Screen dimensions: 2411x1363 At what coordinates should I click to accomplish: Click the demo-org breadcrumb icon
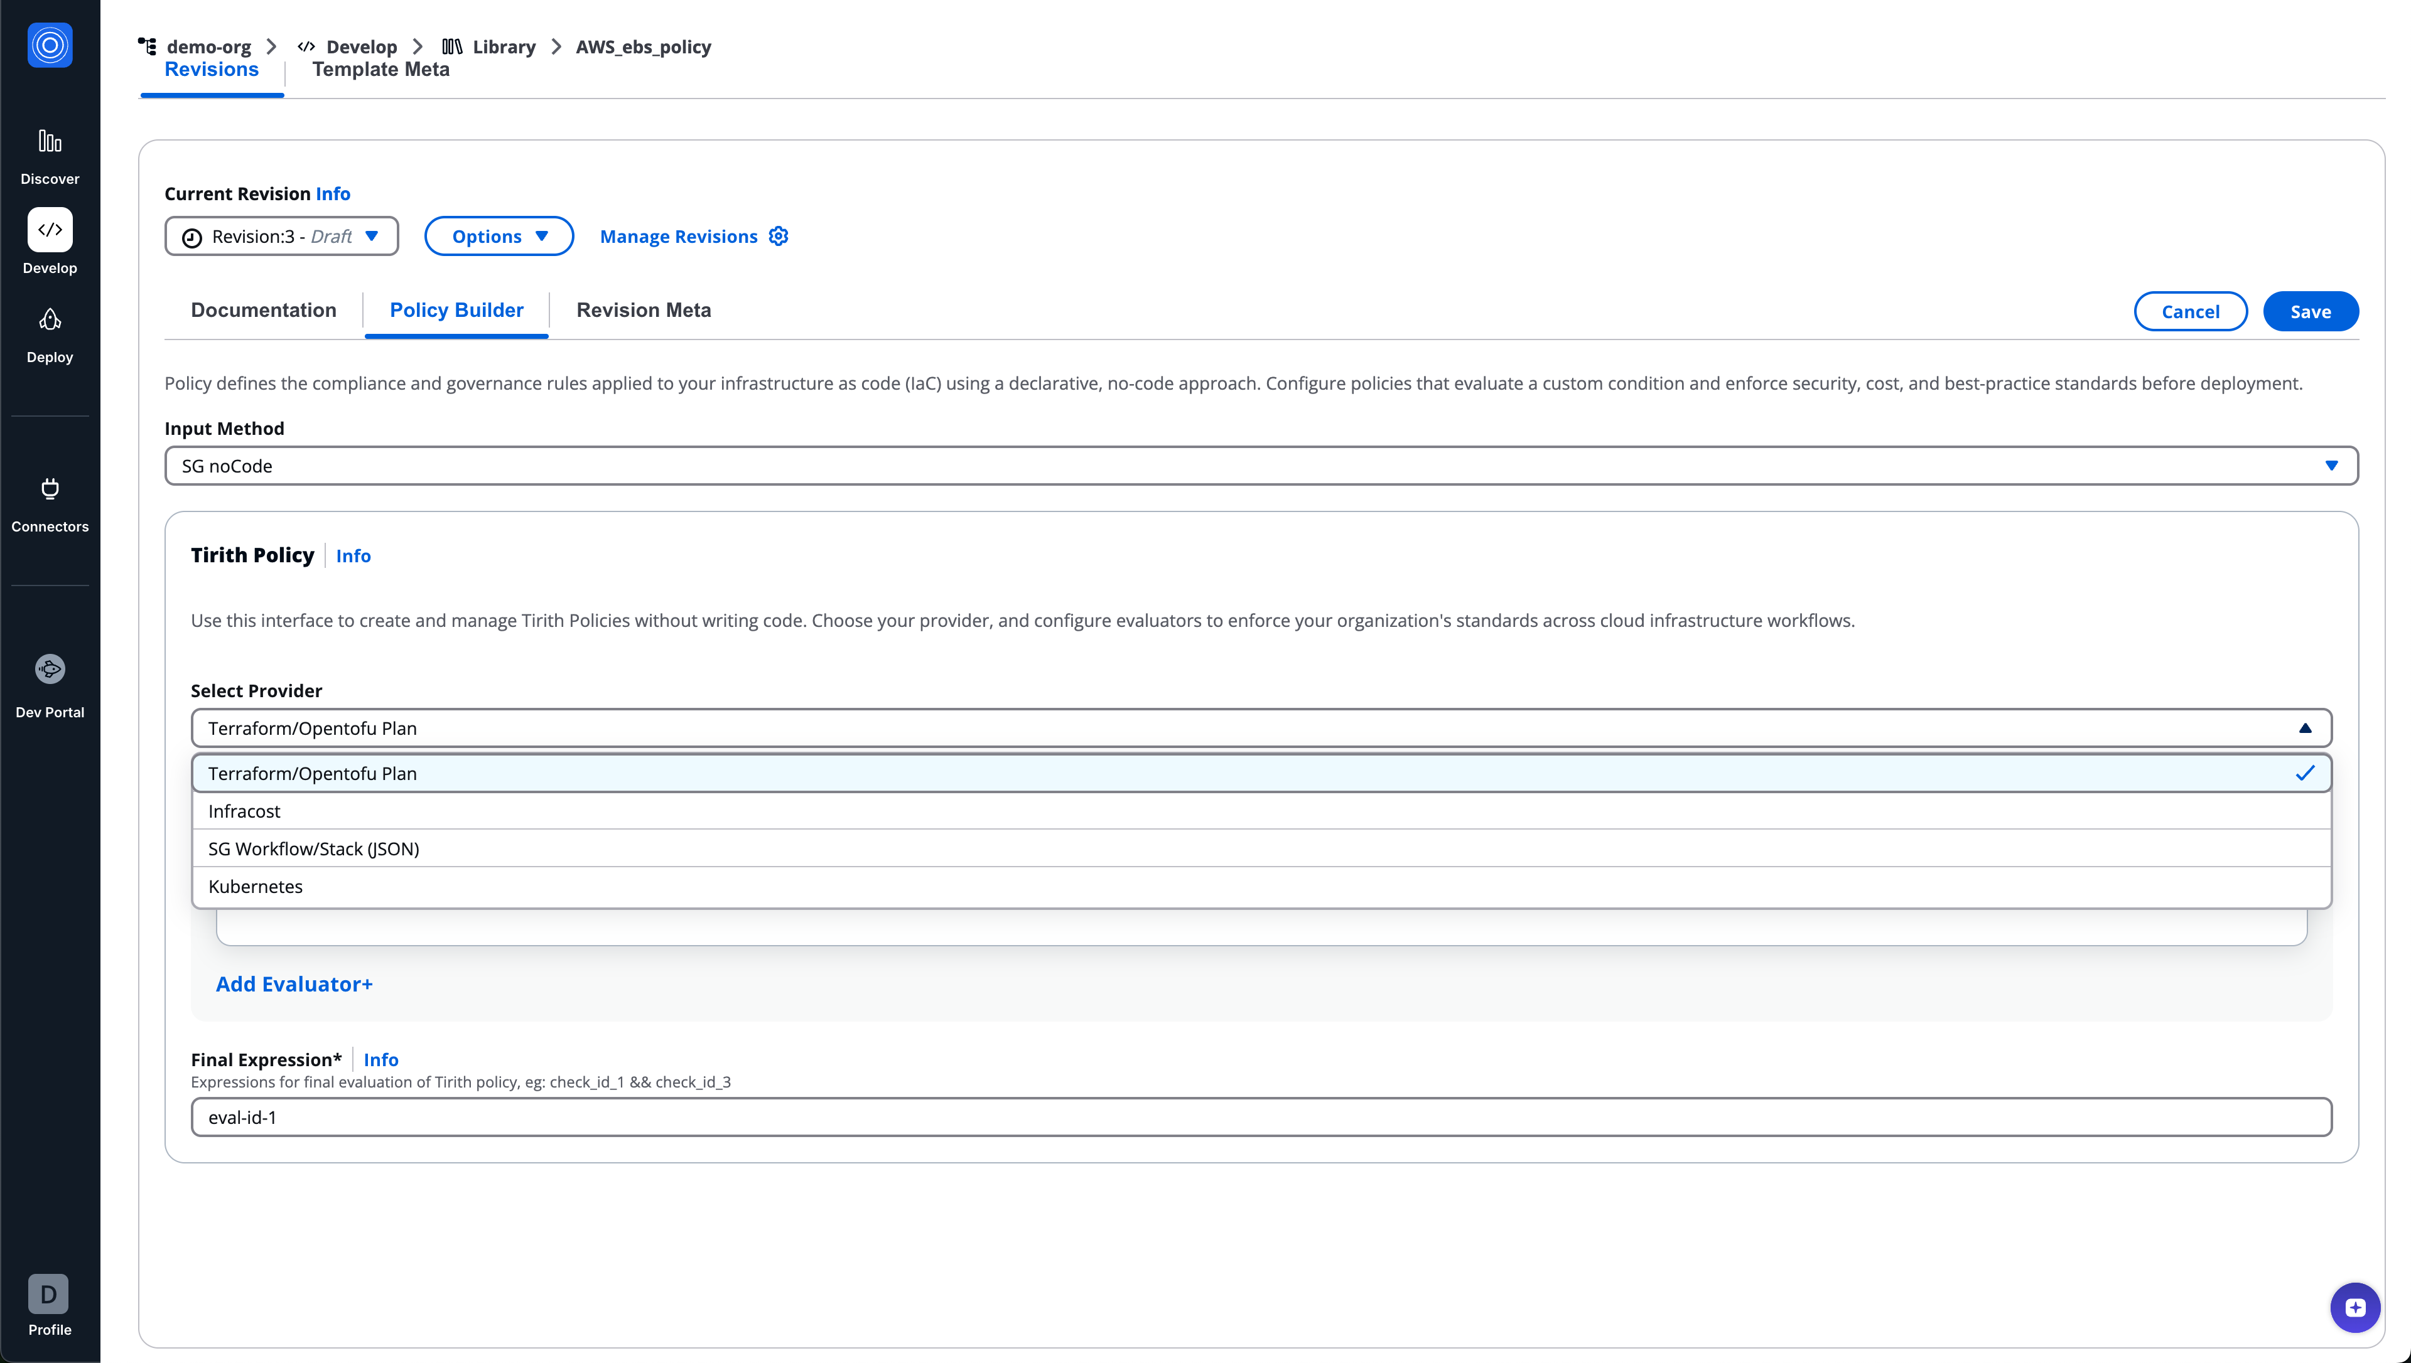tap(147, 45)
